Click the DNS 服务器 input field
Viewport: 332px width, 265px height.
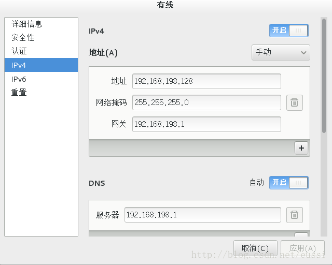203,215
